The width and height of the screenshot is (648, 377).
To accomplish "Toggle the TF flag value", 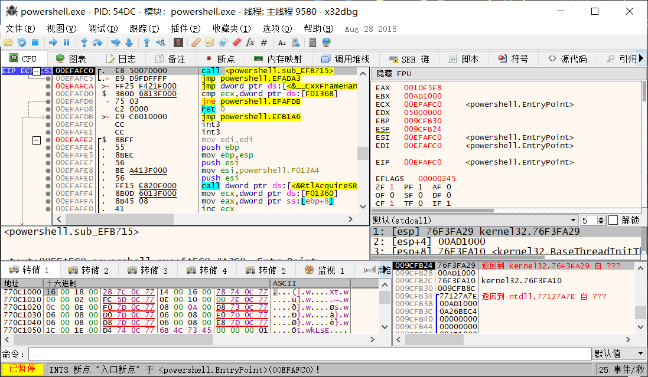I will pos(421,204).
